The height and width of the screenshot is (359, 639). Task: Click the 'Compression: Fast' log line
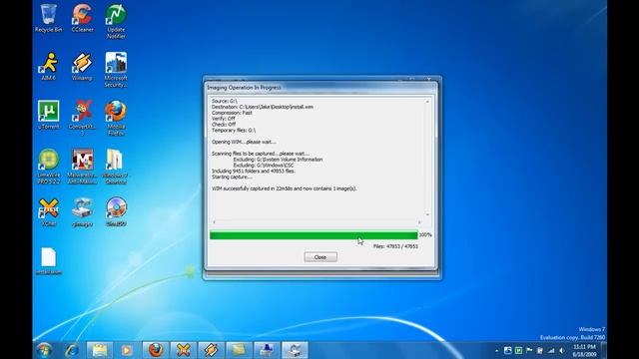[x=232, y=113]
